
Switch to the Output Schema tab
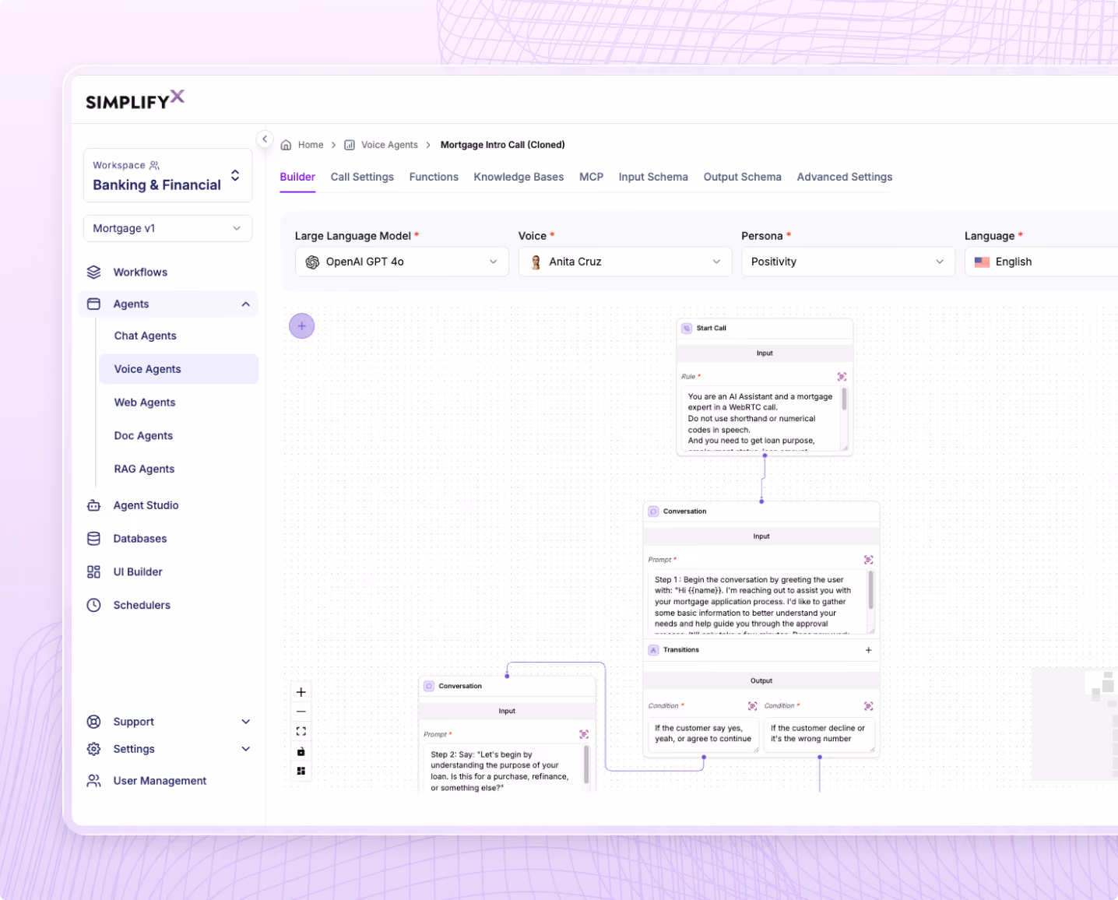(x=742, y=177)
